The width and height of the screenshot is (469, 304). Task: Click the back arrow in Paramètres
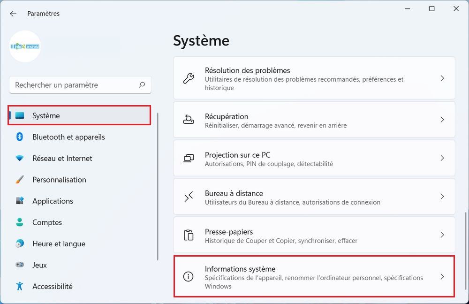pyautogui.click(x=13, y=13)
